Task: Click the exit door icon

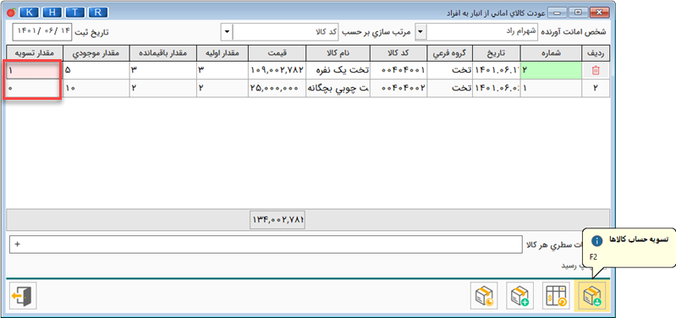Action: (x=23, y=296)
